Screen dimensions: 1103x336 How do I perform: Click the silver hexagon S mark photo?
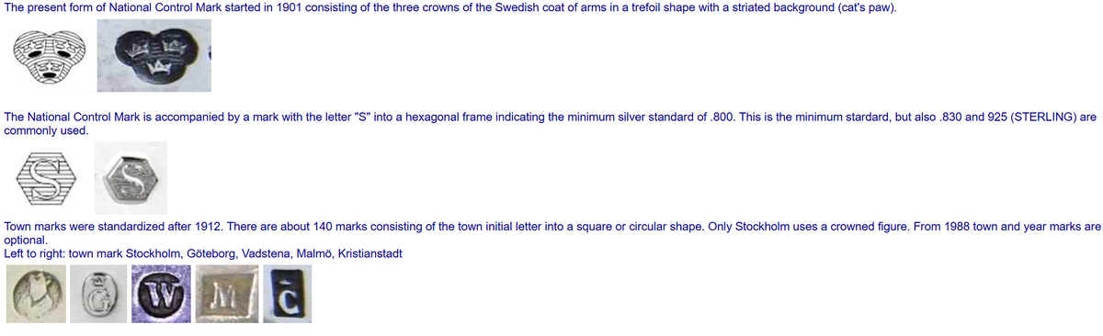tap(133, 178)
